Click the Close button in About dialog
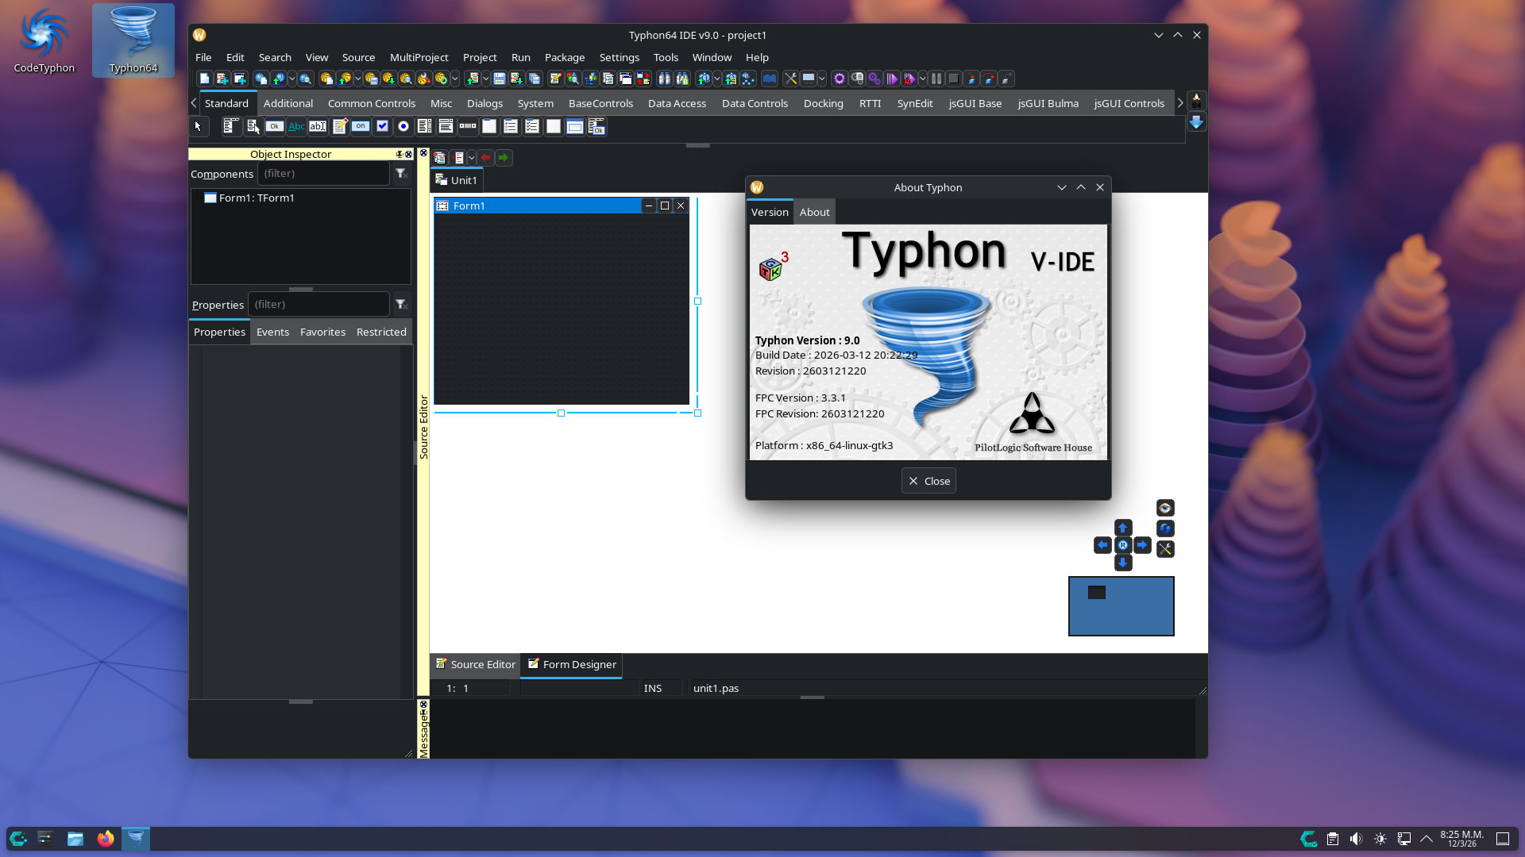The image size is (1525, 857). point(929,481)
